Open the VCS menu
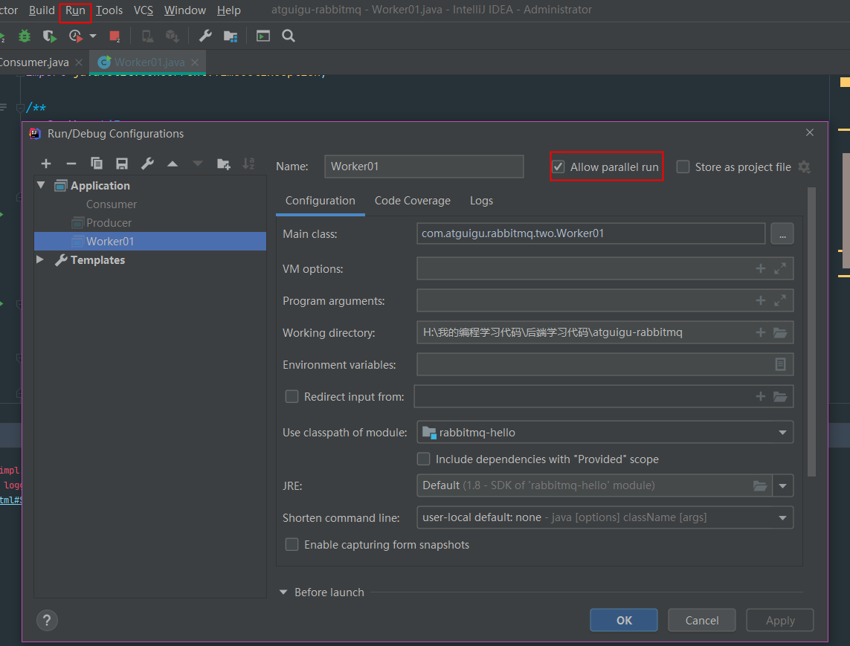This screenshot has width=850, height=646. pyautogui.click(x=143, y=10)
